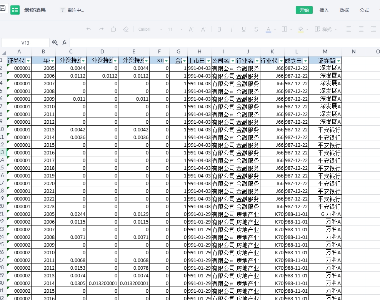
Task: Apply the font color A icon
Action: tap(268, 29)
